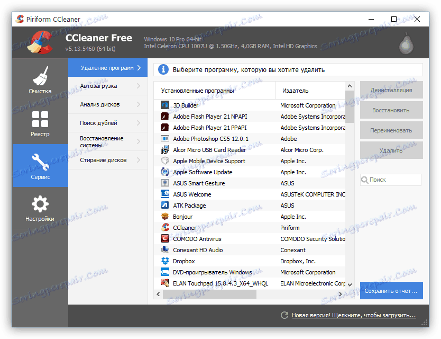Click the CCleaner list entry icon

tap(165, 227)
